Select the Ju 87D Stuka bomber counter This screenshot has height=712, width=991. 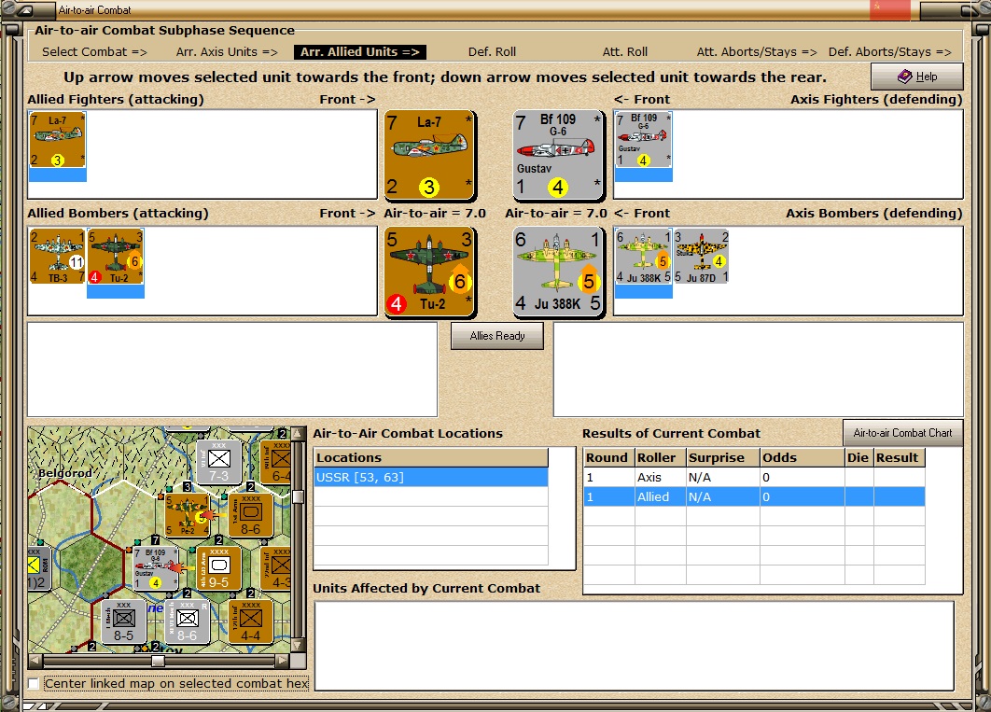[702, 256]
